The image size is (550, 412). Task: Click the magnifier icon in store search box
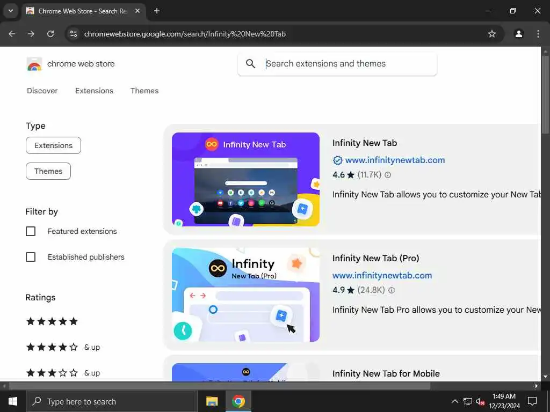[x=250, y=64]
